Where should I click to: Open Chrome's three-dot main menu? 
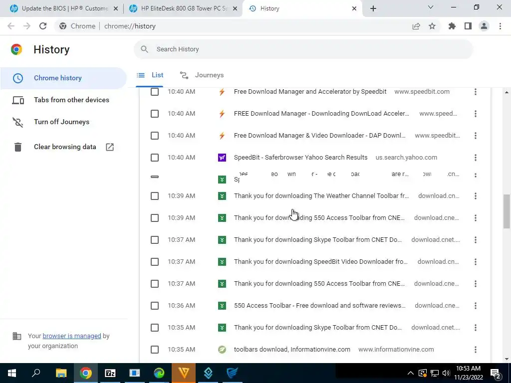point(500,26)
